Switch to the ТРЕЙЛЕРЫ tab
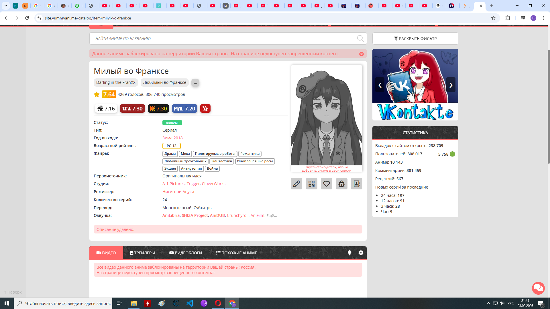550x309 pixels. [x=142, y=253]
